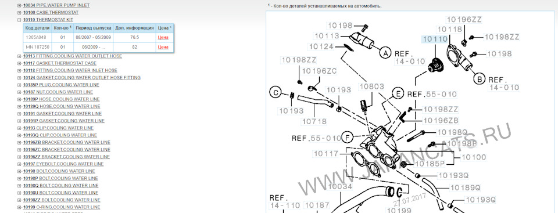Expand the 10198ZZ BOLT,COOLING WATER LINE node
Screen dimensions: 558x213
coord(19,200)
